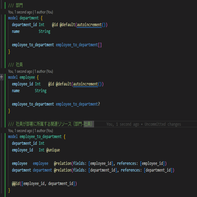Click 'employee_to_department' name in its model declaration
The height and width of the screenshot is (197, 197).
(x=41, y=137)
